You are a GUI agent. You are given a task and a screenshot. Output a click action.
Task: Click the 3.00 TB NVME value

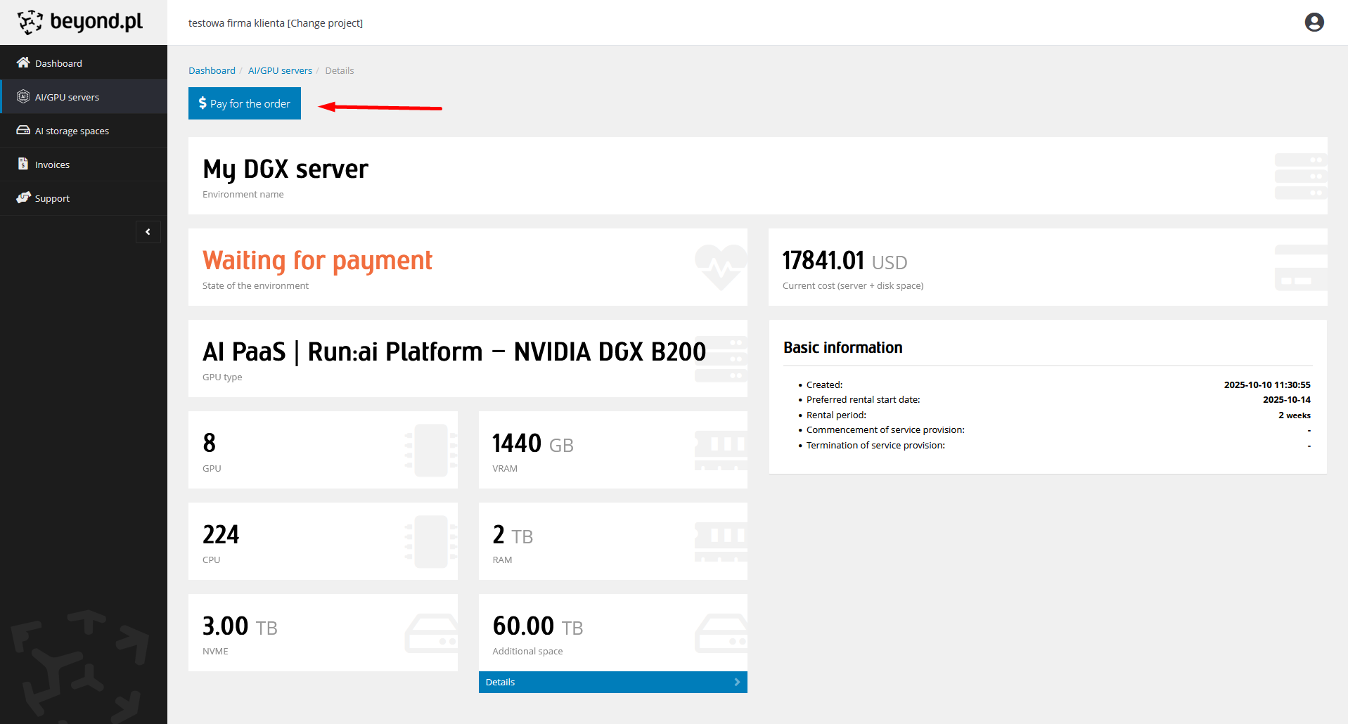(240, 626)
